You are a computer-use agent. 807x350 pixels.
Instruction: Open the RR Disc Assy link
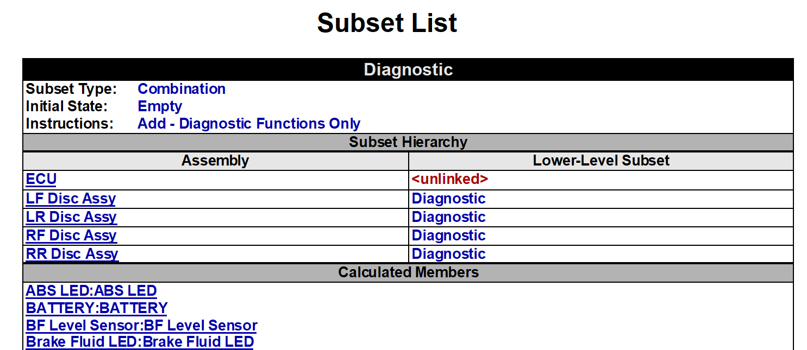pyautogui.click(x=72, y=254)
